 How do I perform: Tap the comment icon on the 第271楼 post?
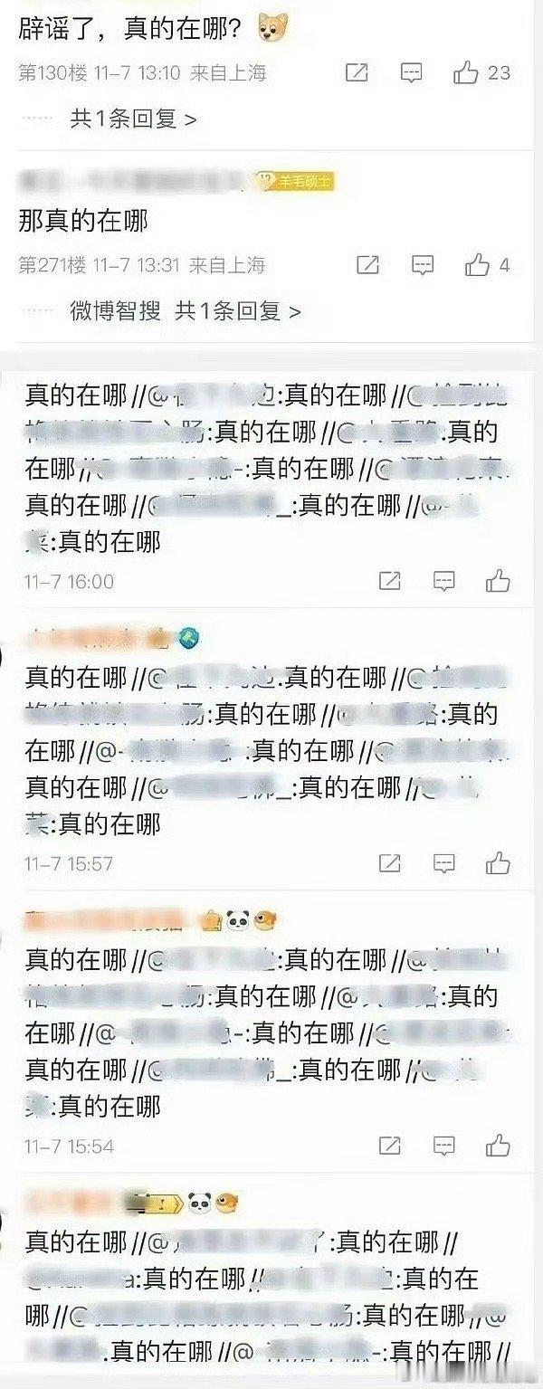click(423, 265)
